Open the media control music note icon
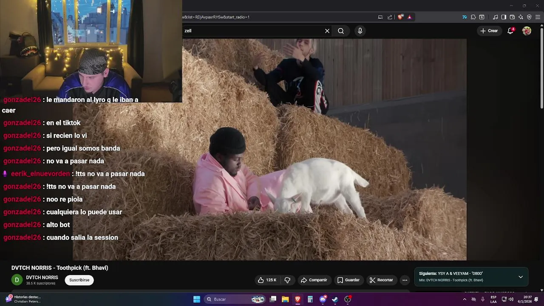 (x=496, y=17)
